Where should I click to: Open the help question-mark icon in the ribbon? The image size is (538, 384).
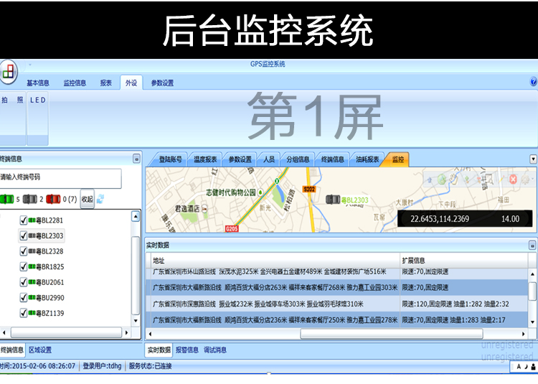534,82
